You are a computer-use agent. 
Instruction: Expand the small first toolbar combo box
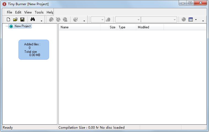pyautogui.click(x=102, y=20)
